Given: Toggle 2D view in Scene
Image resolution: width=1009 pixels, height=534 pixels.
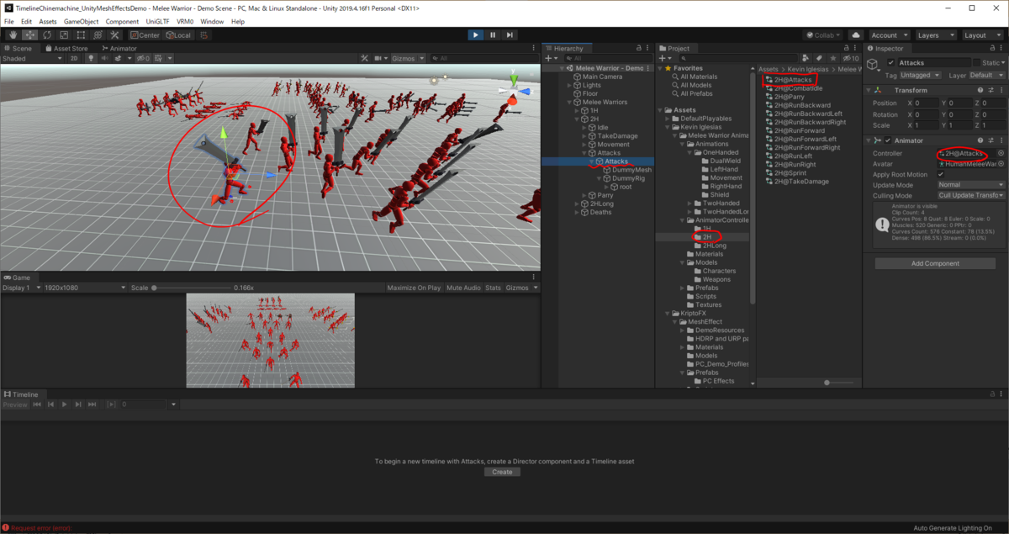Looking at the screenshot, I should click(x=74, y=58).
